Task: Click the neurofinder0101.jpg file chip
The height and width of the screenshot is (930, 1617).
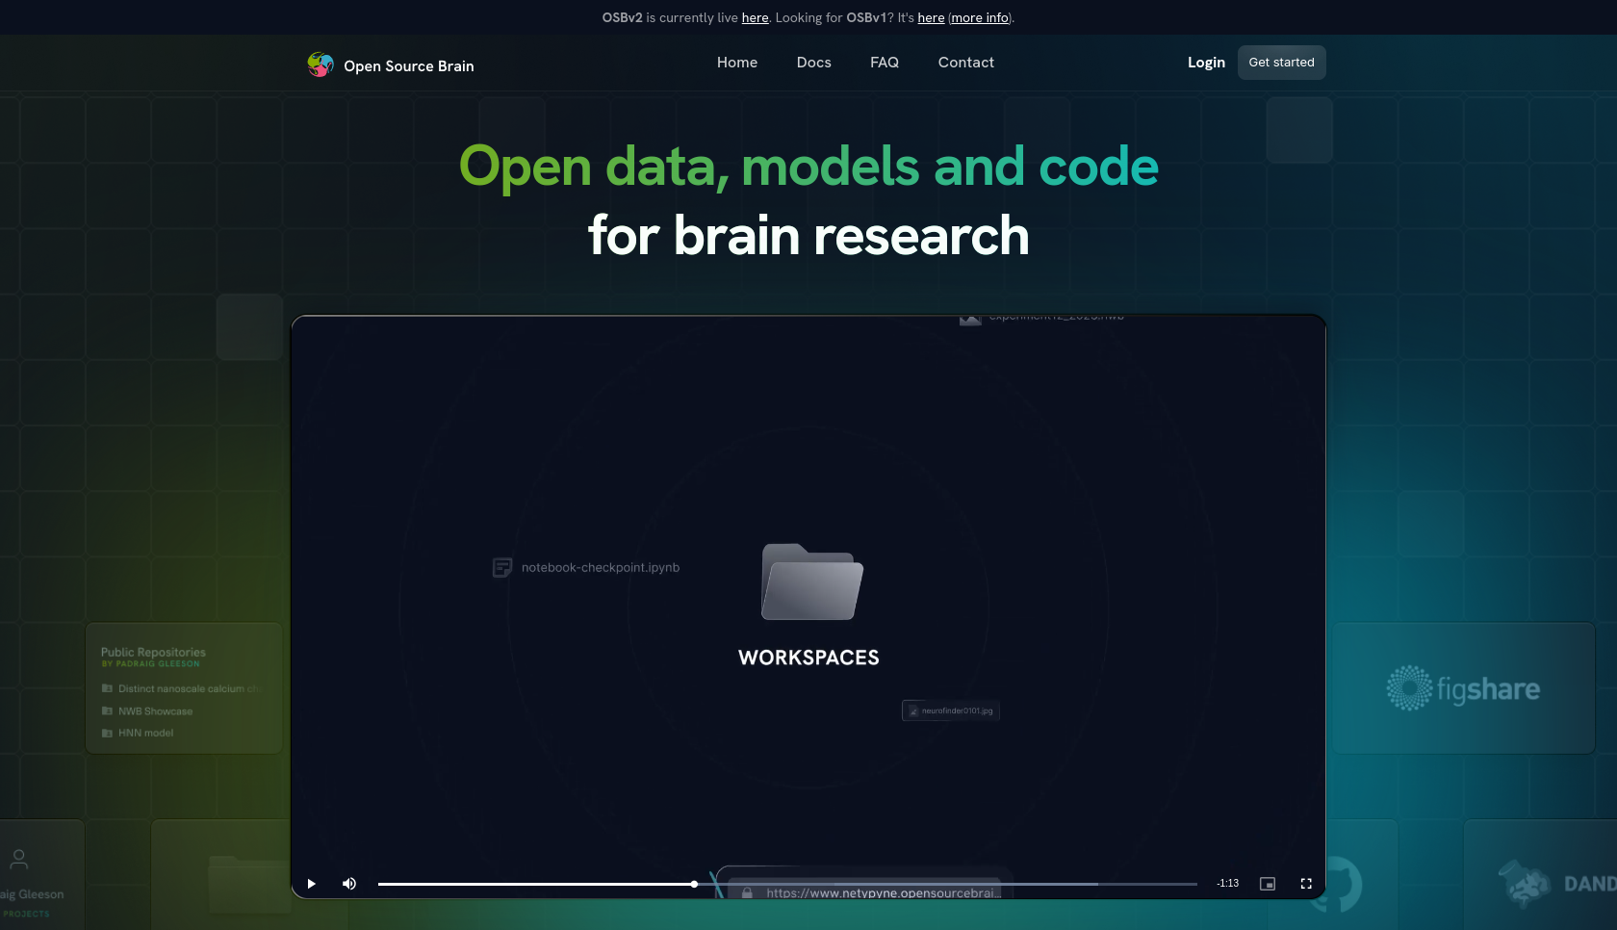Action: click(951, 710)
